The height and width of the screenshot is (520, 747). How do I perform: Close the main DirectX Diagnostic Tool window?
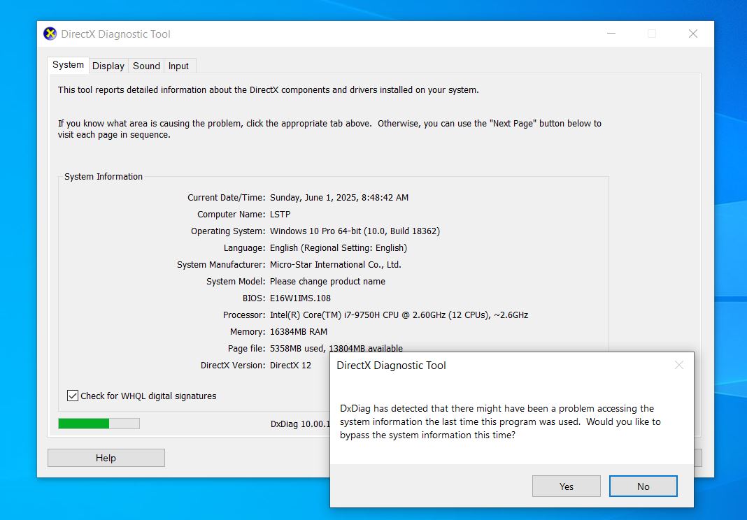693,34
